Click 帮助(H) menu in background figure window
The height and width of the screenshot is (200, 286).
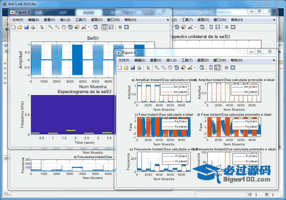[x=237, y=20]
